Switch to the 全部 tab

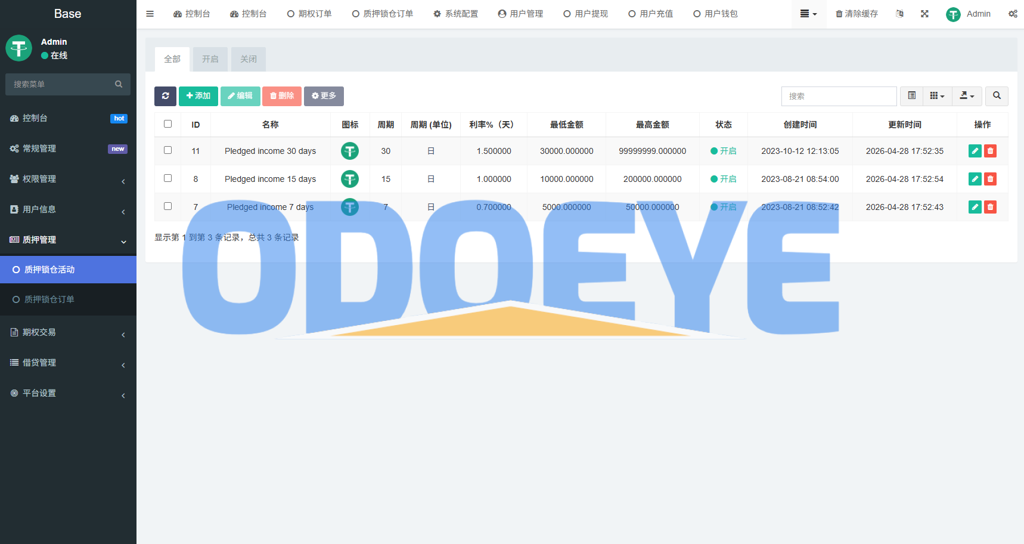pyautogui.click(x=172, y=59)
